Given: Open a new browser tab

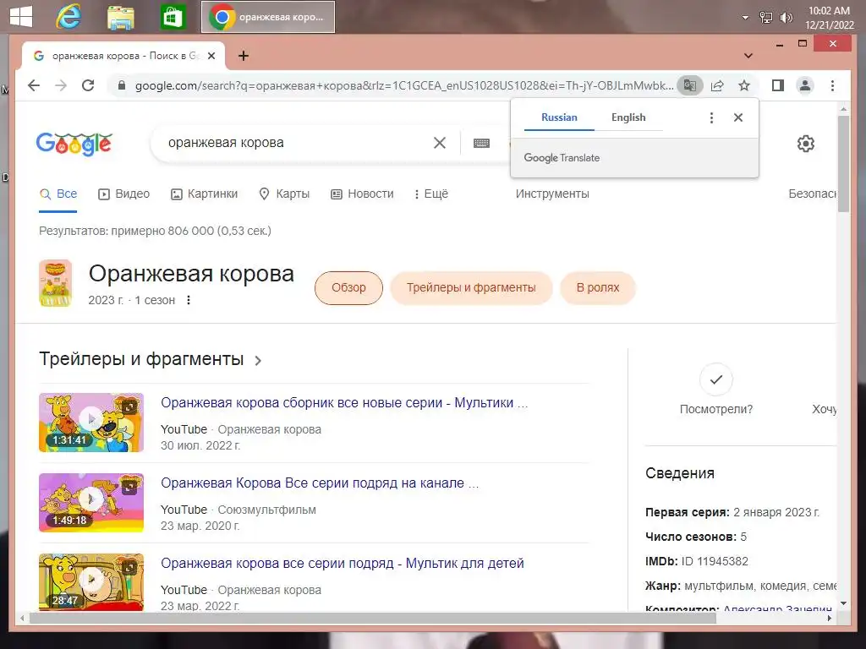Looking at the screenshot, I should pyautogui.click(x=243, y=56).
